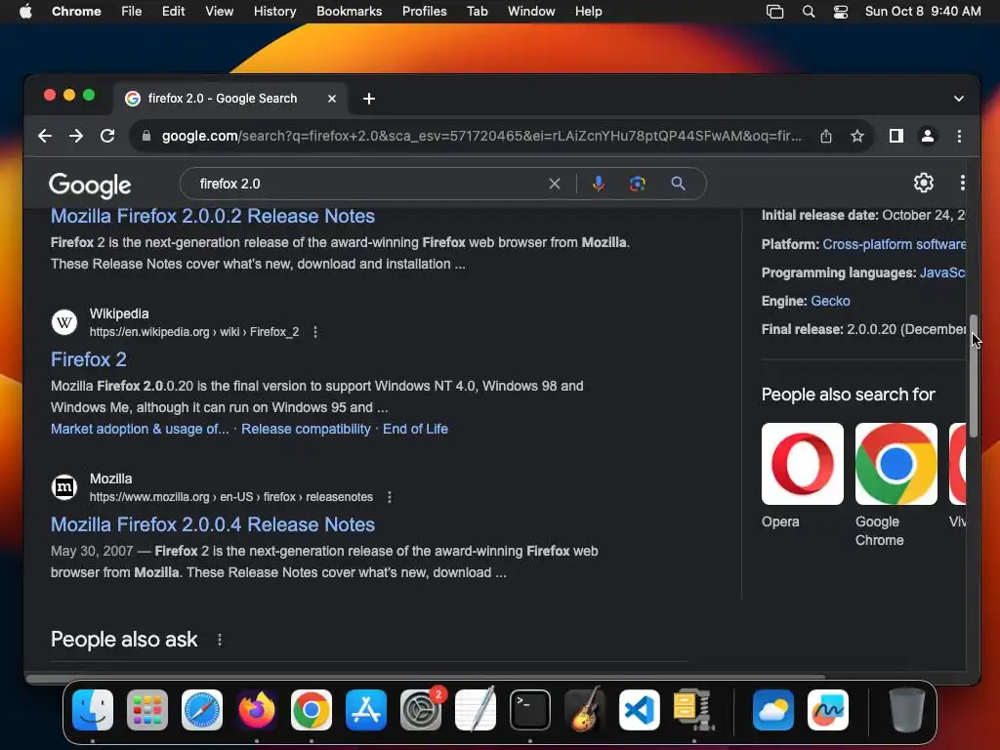This screenshot has height=750, width=1000.
Task: Follow the Release compatibility sublink
Action: tap(306, 430)
